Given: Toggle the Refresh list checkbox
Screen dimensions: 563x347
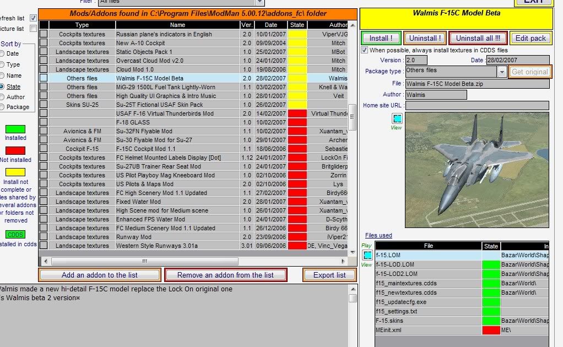Looking at the screenshot, I should 33,18.
